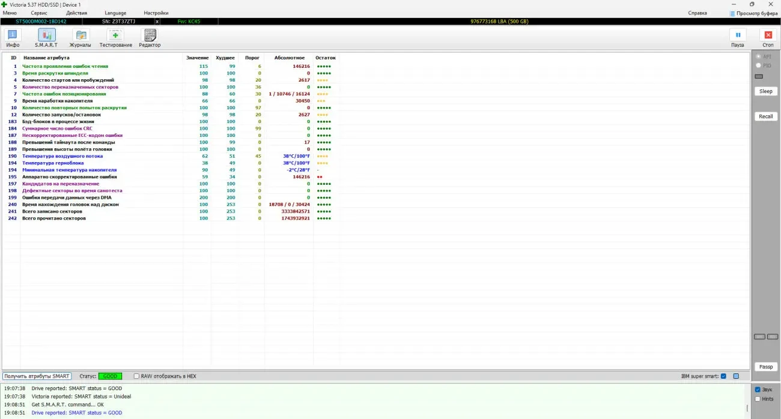
Task: Click the Абсолютное column header
Action: (x=290, y=58)
